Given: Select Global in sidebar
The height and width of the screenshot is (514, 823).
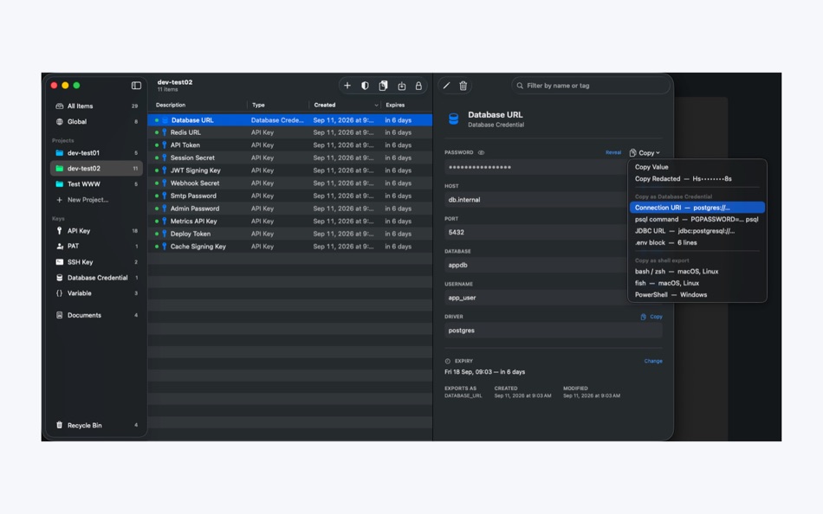Looking at the screenshot, I should 96,122.
